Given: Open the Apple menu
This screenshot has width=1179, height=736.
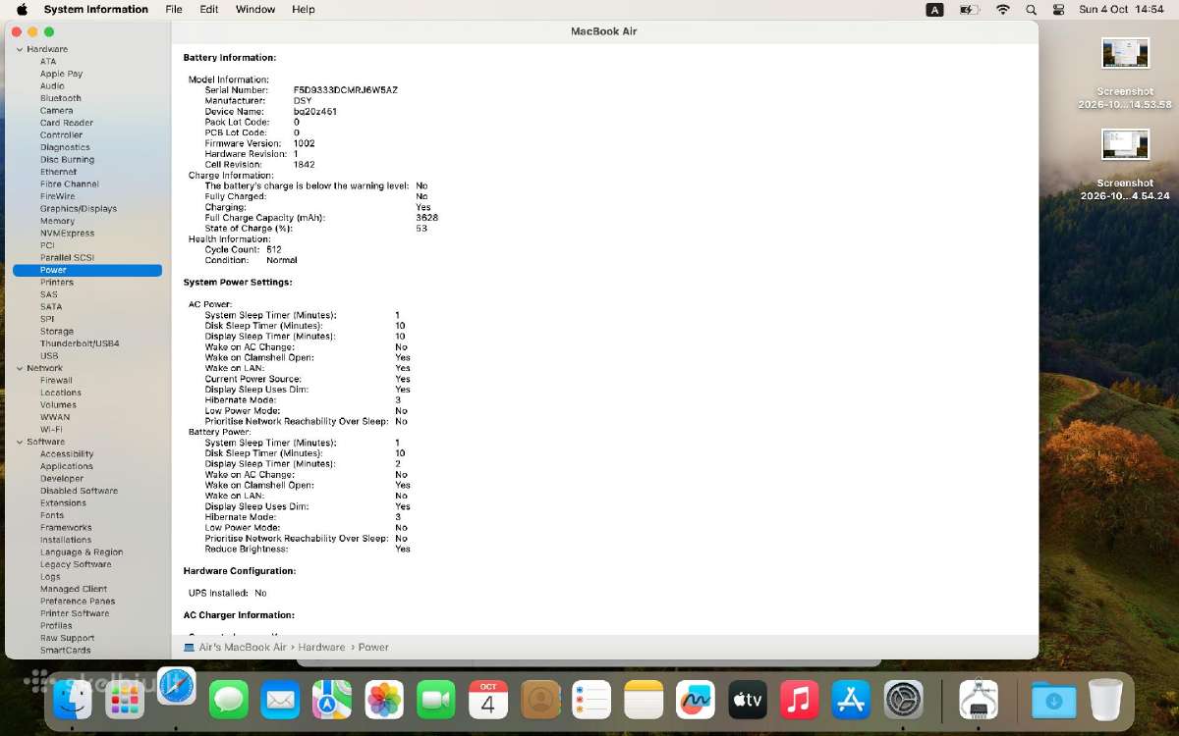Looking at the screenshot, I should [22, 9].
